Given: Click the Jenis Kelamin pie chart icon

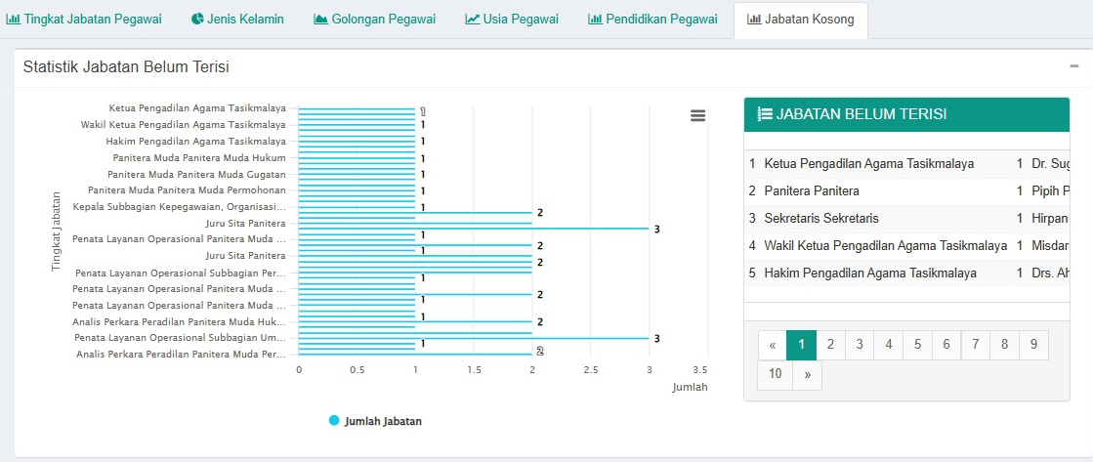Looking at the screenshot, I should point(197,20).
